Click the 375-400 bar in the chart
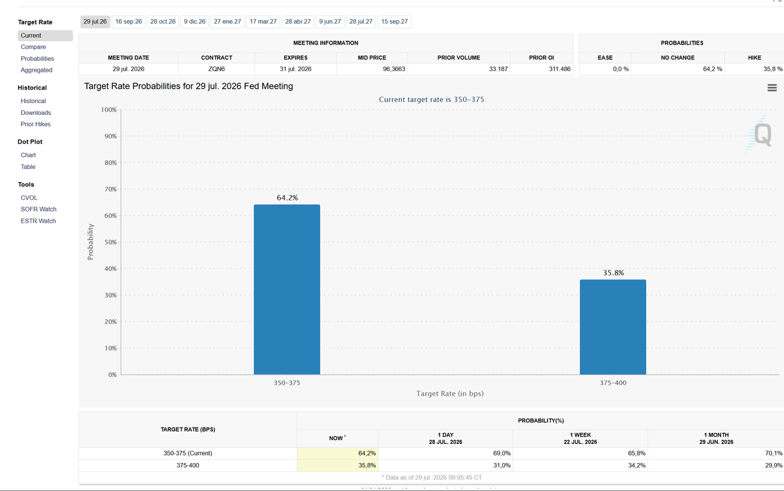784x491 pixels. click(x=613, y=327)
